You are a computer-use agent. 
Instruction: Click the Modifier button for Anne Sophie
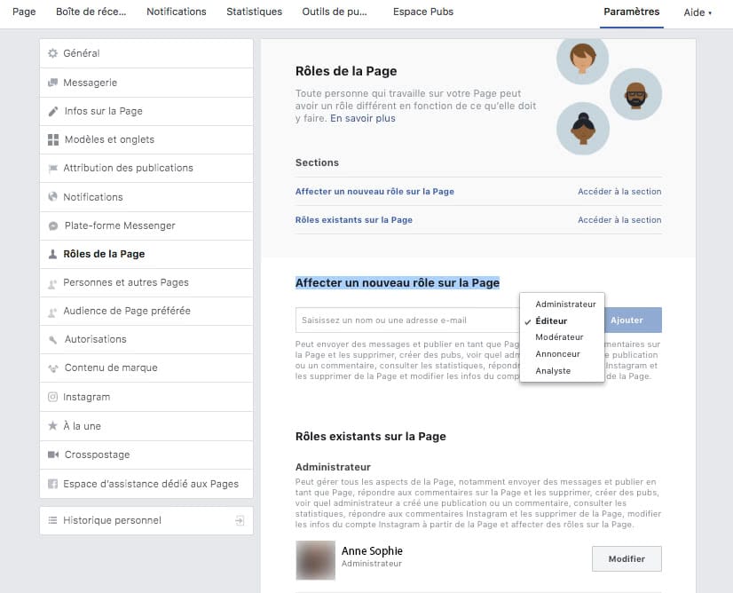pos(627,559)
